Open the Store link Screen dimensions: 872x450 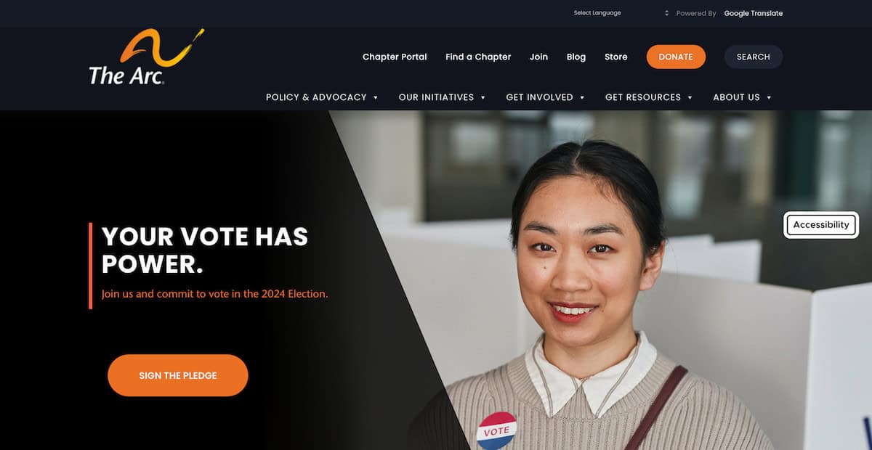[616, 57]
